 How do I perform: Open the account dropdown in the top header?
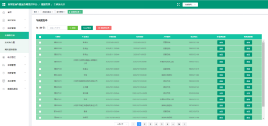pyautogui.click(x=191, y=4)
